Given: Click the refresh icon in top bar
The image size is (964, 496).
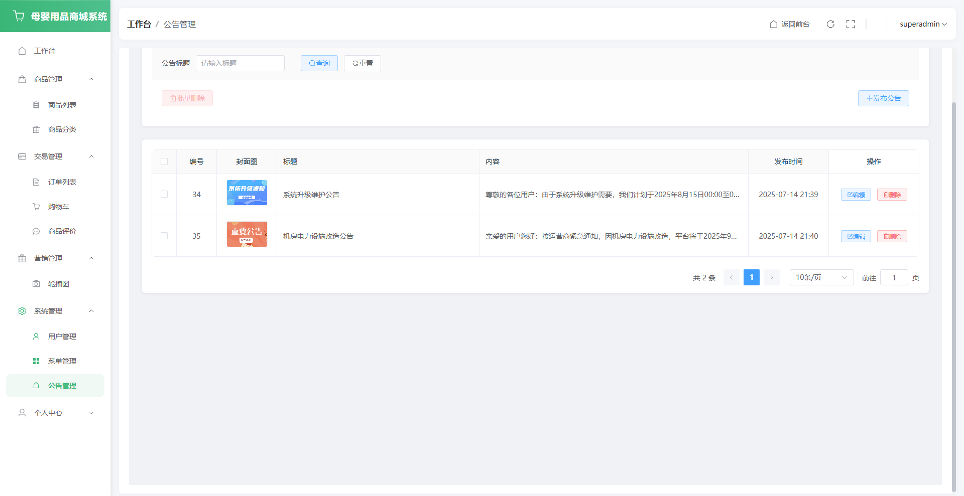Looking at the screenshot, I should click(830, 24).
